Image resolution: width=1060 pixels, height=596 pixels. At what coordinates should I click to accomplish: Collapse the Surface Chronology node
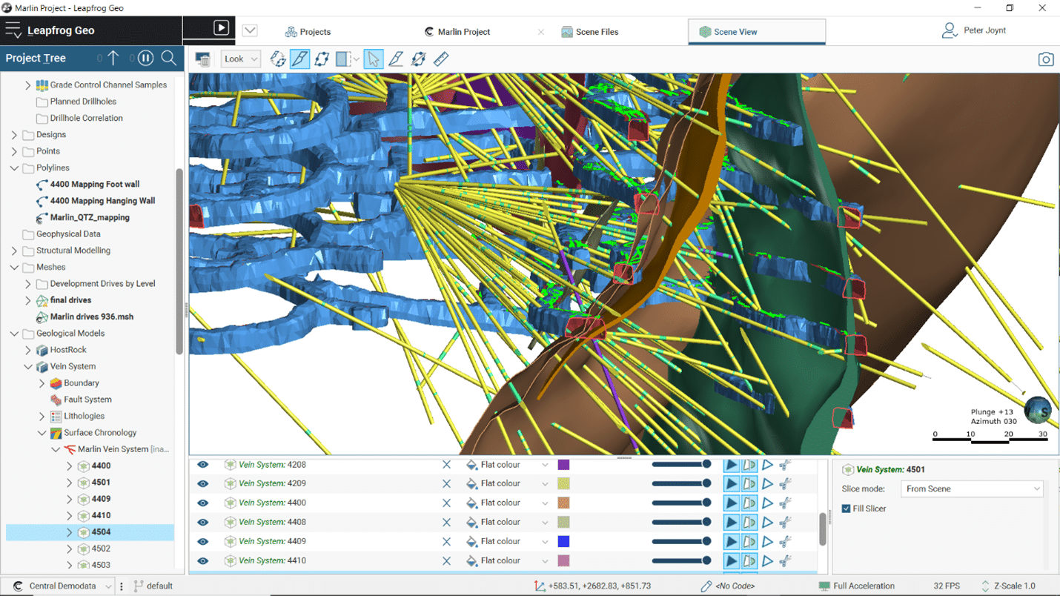click(42, 433)
